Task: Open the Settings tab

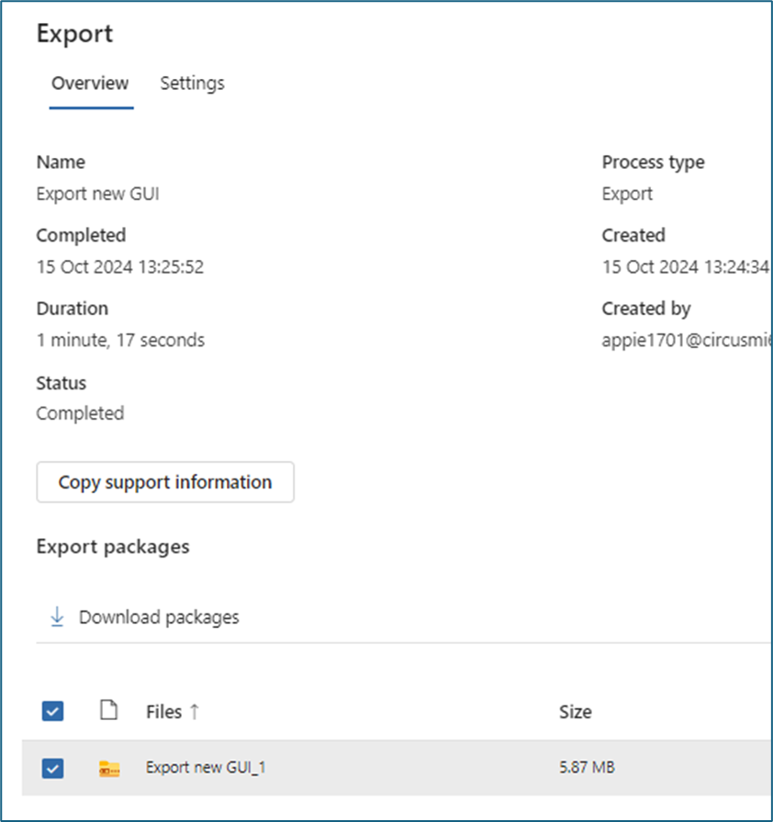Action: coord(192,84)
